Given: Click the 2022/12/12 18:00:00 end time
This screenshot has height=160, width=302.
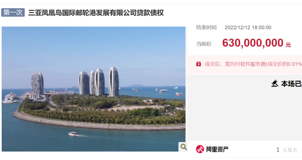Looking at the screenshot, I should pyautogui.click(x=248, y=27).
